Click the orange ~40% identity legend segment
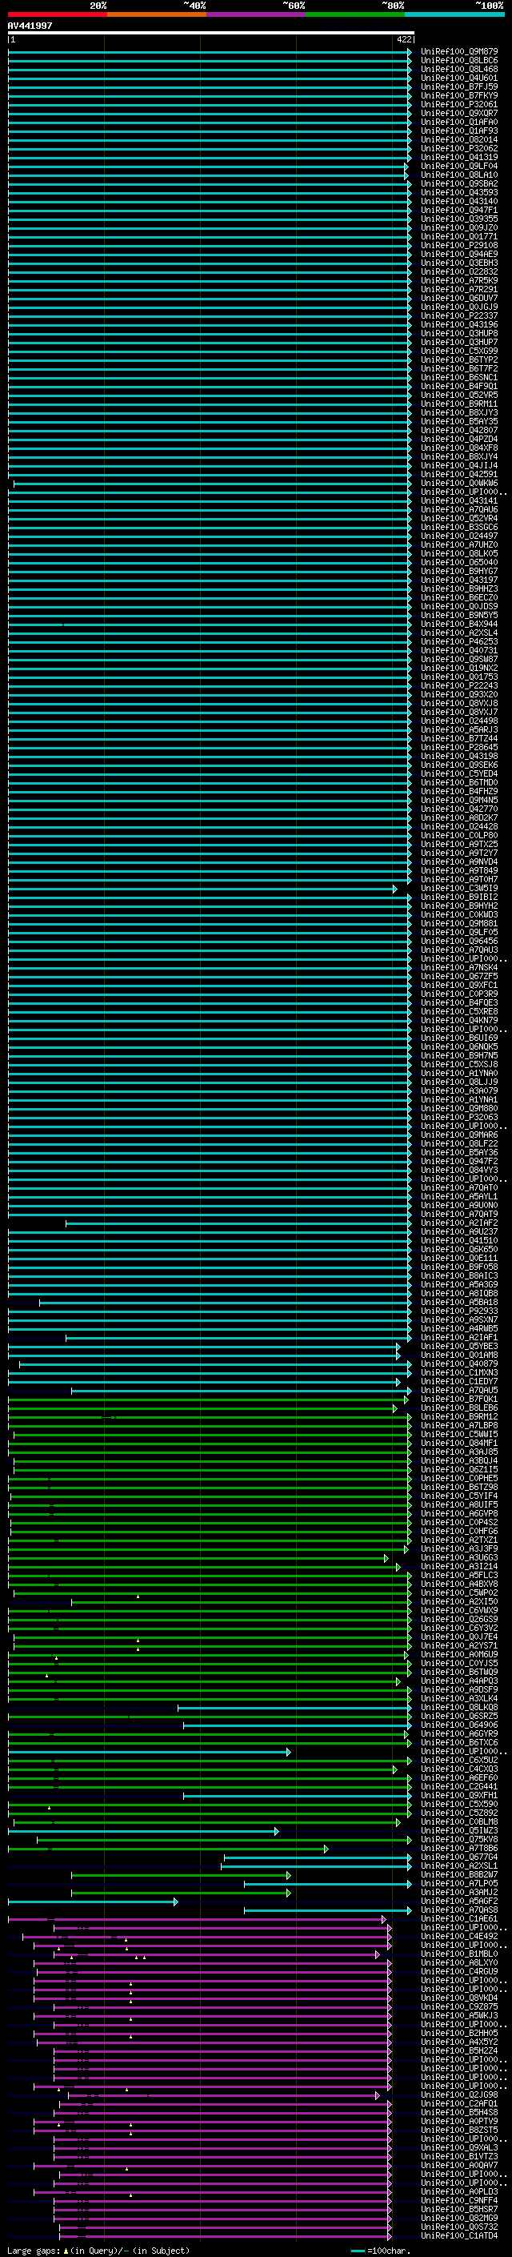This screenshot has height=2257, width=512. point(157,14)
